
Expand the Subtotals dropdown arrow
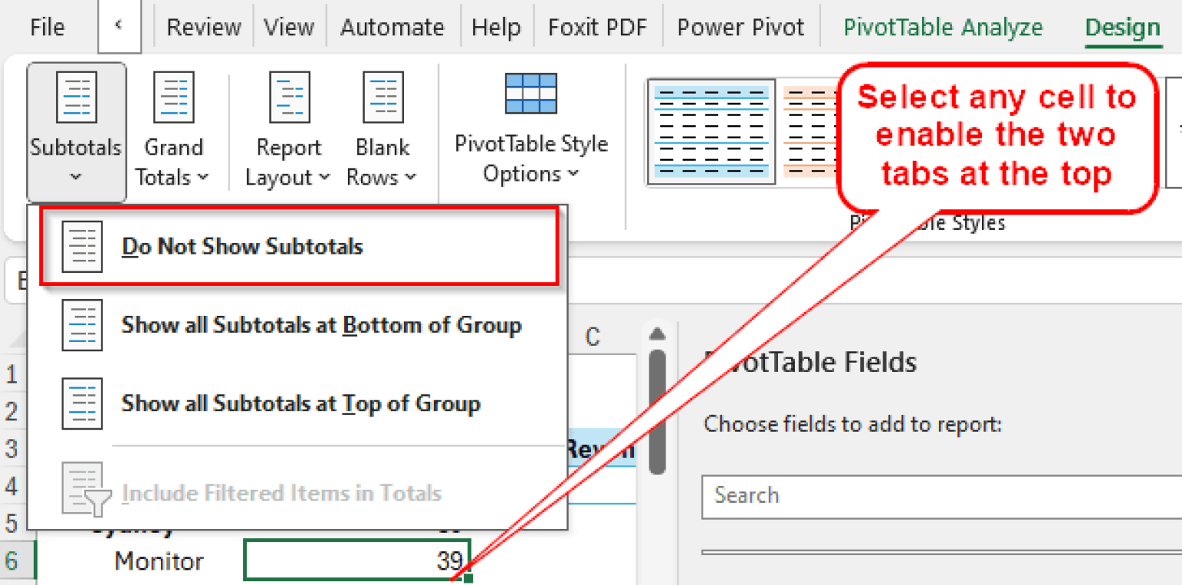click(x=75, y=177)
